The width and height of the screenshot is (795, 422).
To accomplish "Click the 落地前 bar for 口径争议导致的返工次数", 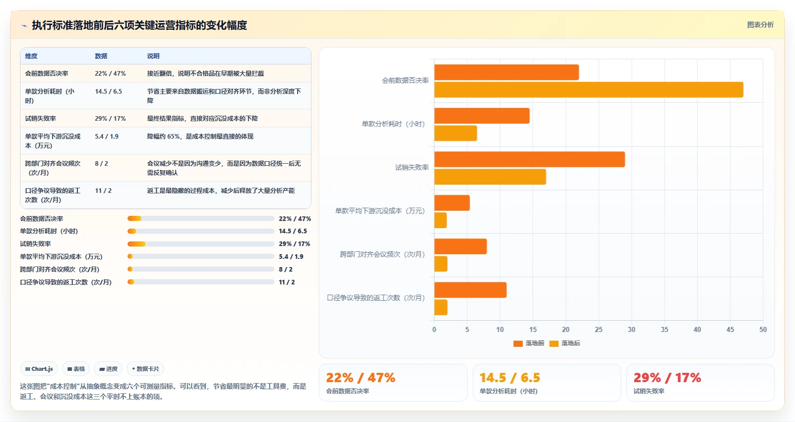I will (470, 290).
